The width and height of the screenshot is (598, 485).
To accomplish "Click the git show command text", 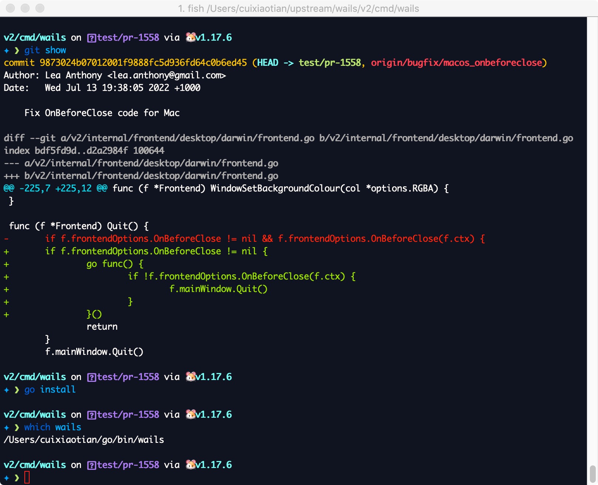I will point(45,50).
